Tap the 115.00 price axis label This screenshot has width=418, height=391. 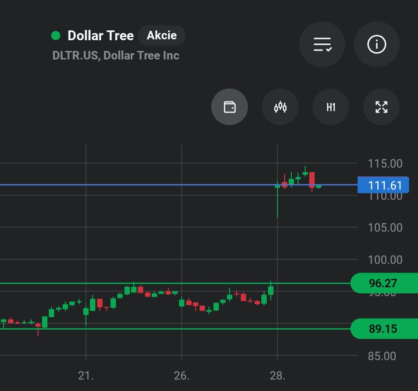coord(385,164)
